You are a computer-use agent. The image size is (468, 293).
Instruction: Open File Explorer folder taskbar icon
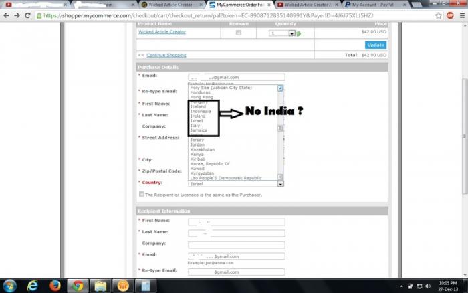click(100, 286)
